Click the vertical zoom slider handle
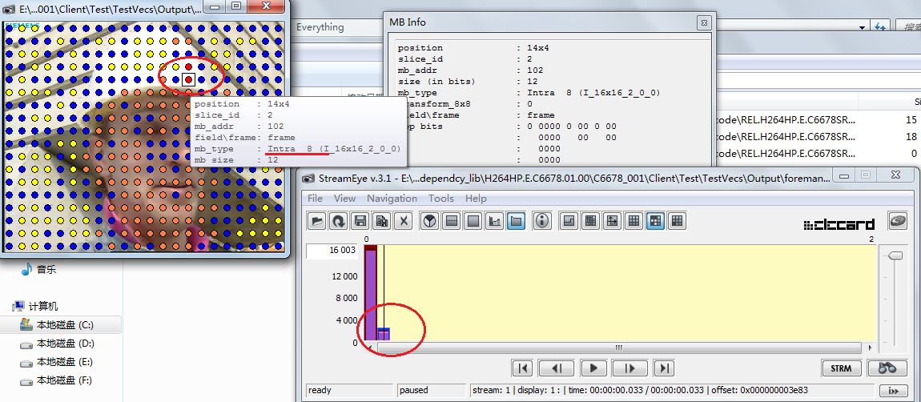This screenshot has height=402, width=921. point(895,255)
